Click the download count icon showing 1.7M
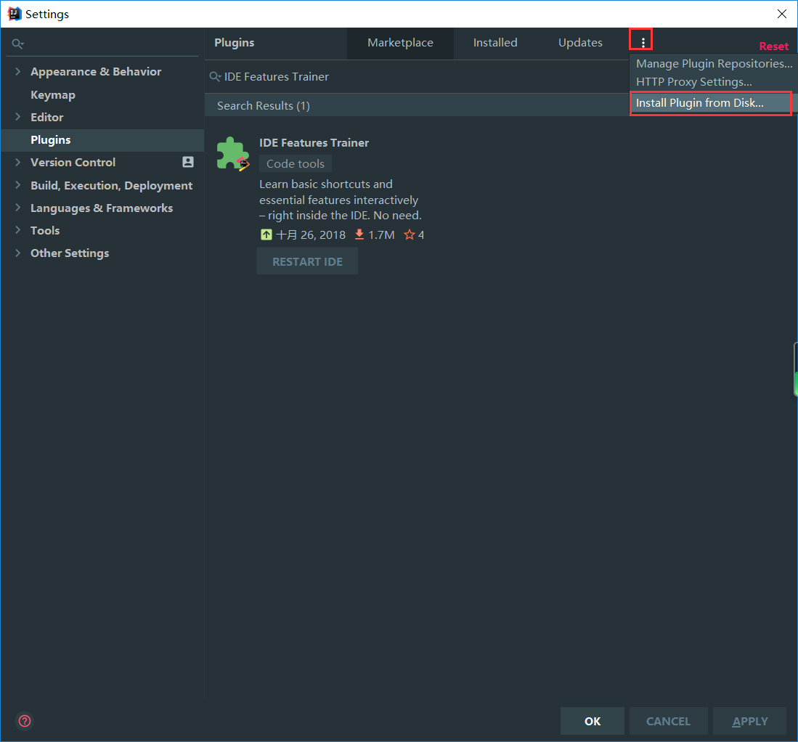The width and height of the screenshot is (798, 742). [x=359, y=234]
